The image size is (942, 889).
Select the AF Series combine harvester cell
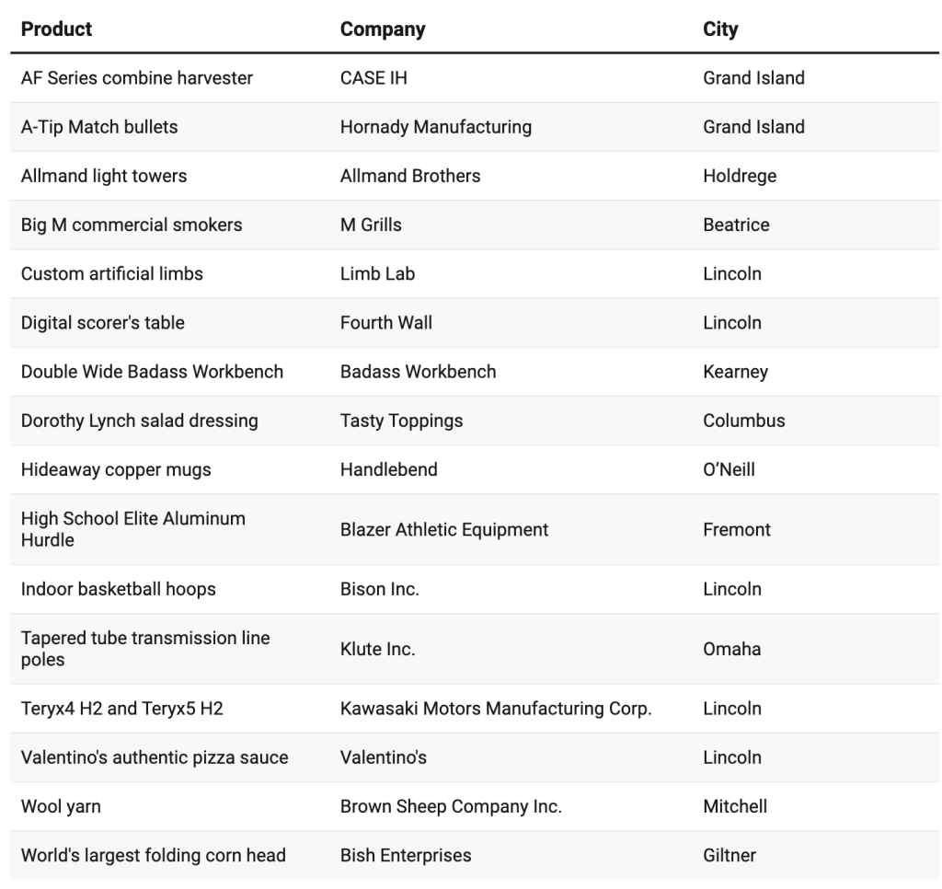pos(137,78)
